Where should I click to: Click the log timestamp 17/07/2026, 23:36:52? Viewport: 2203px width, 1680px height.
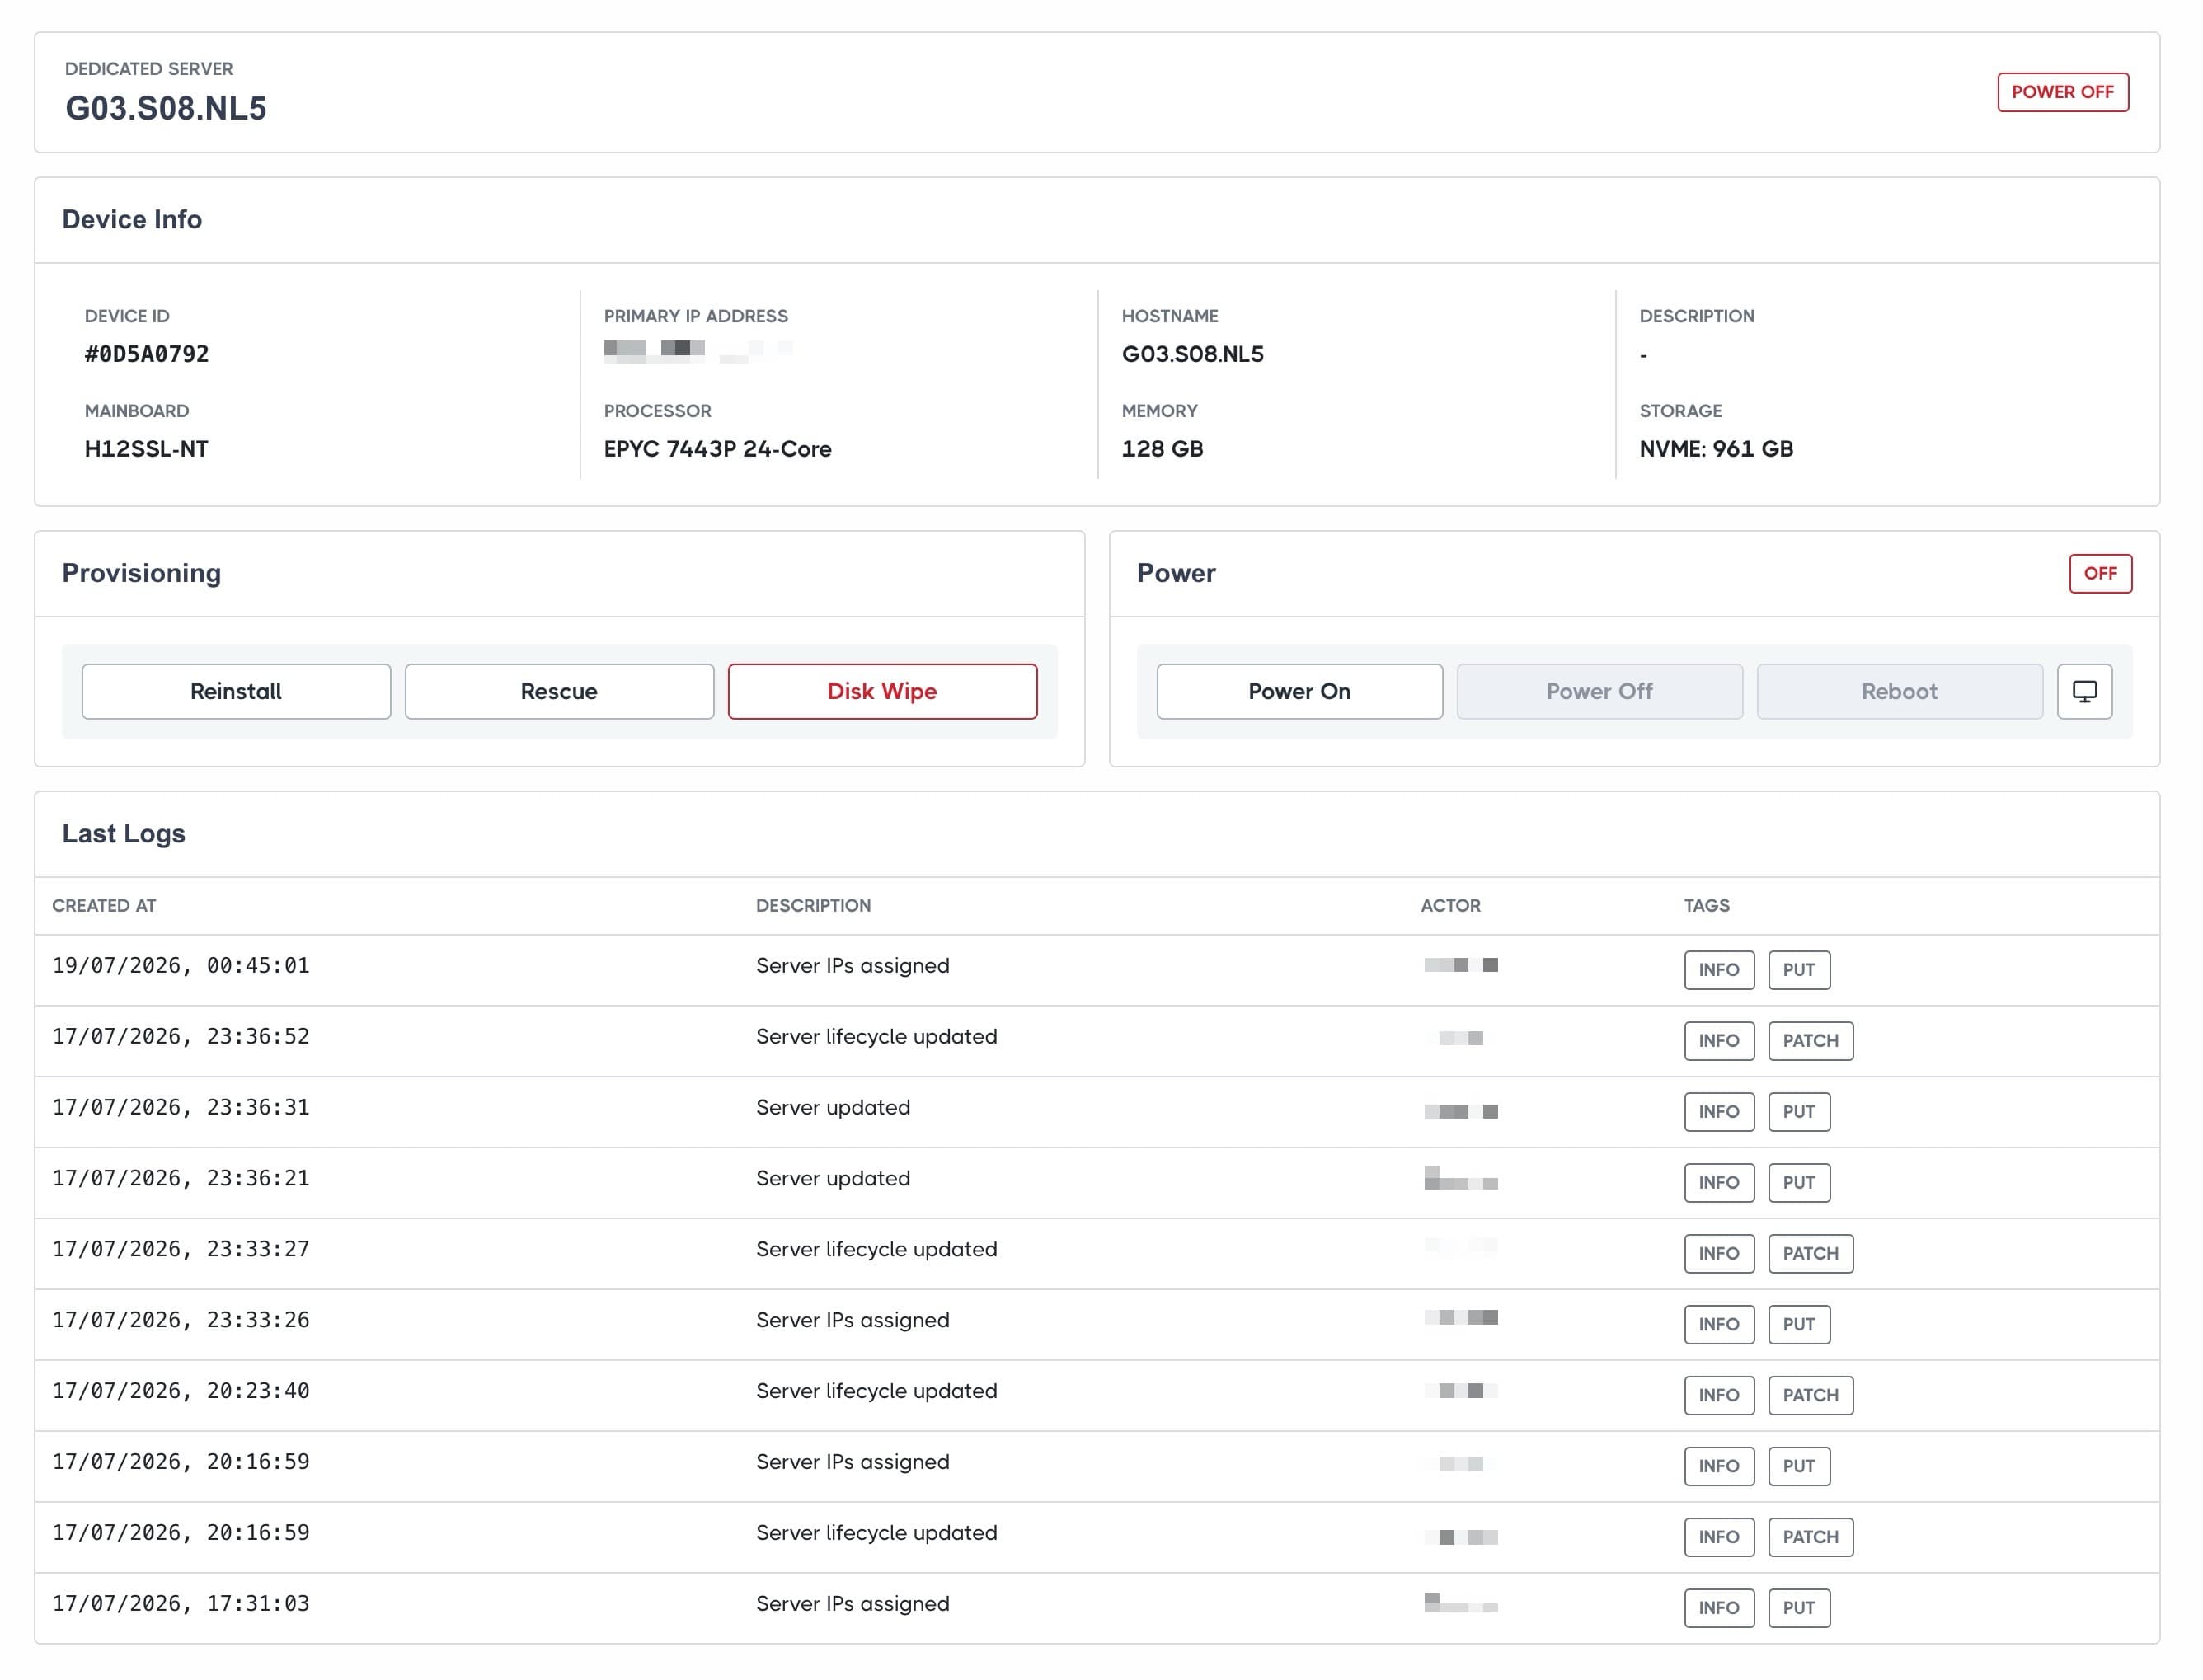[181, 1036]
